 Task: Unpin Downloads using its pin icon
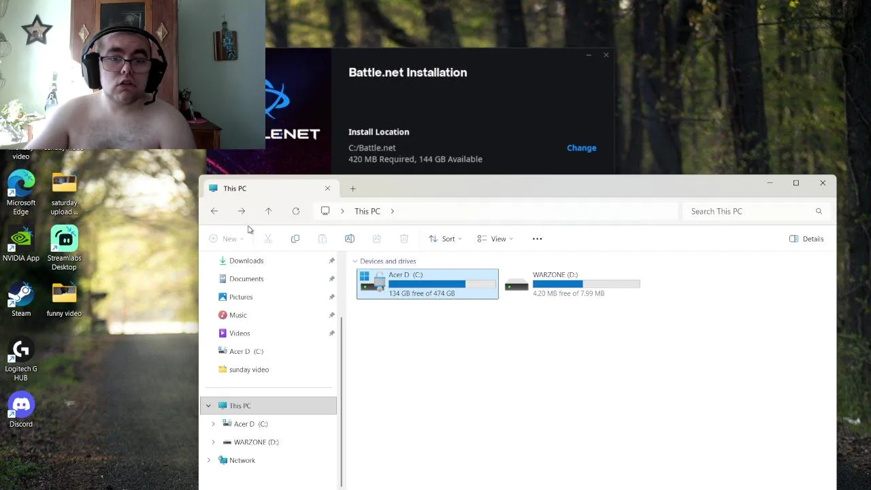pyautogui.click(x=332, y=261)
